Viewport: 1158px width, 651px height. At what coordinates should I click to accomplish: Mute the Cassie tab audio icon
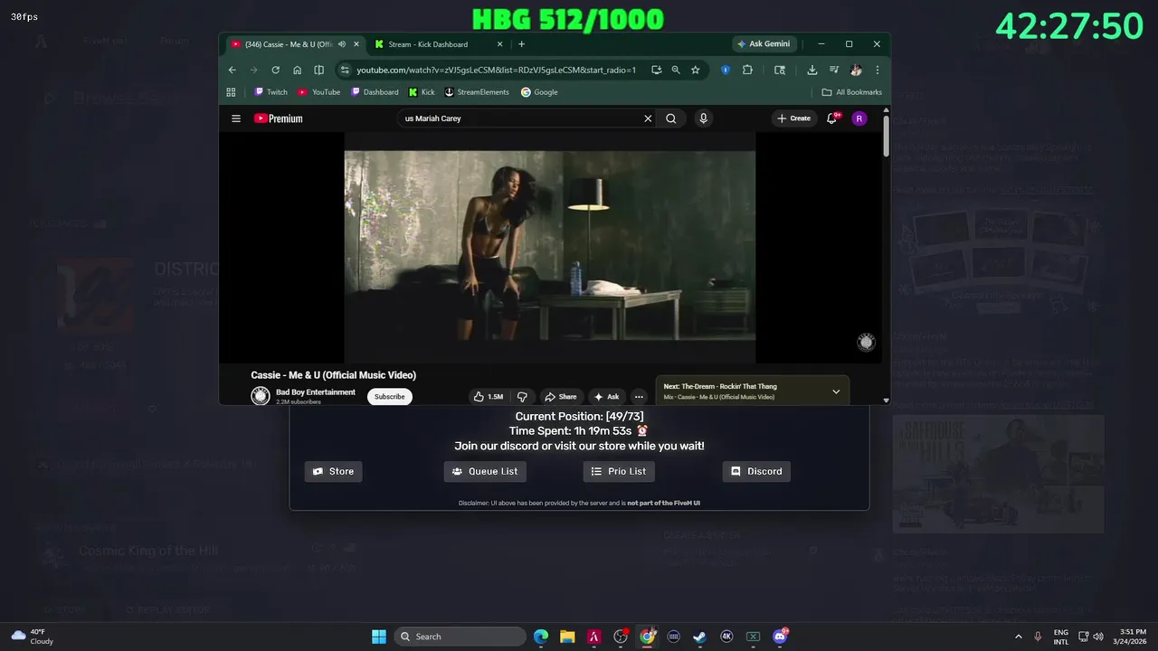click(x=342, y=44)
